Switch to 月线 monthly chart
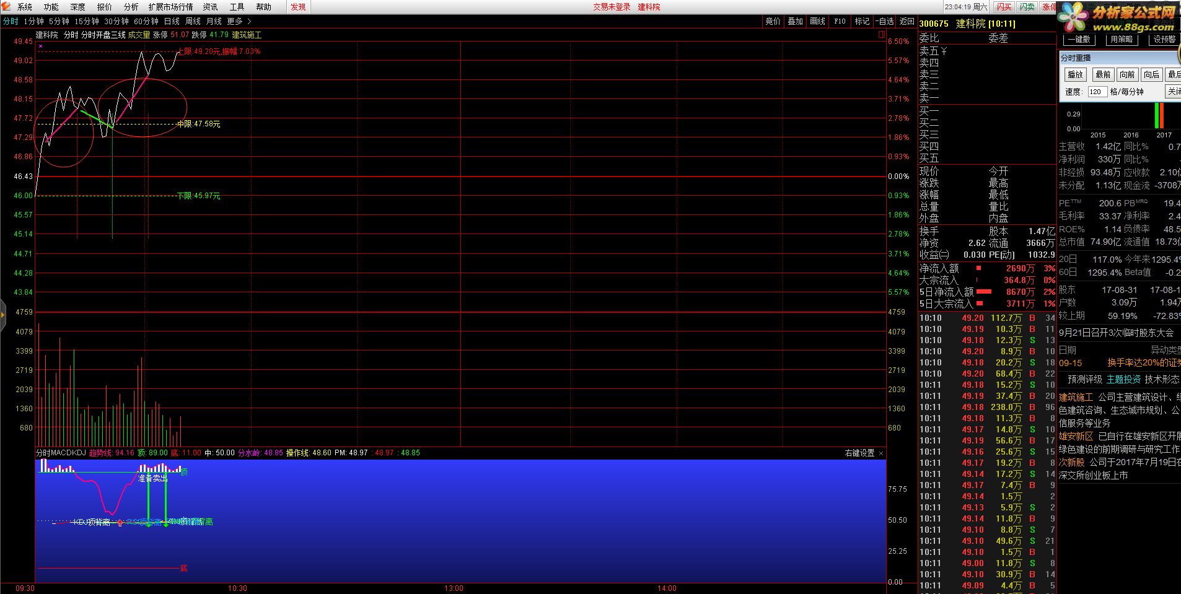This screenshot has width=1181, height=594. 214,21
